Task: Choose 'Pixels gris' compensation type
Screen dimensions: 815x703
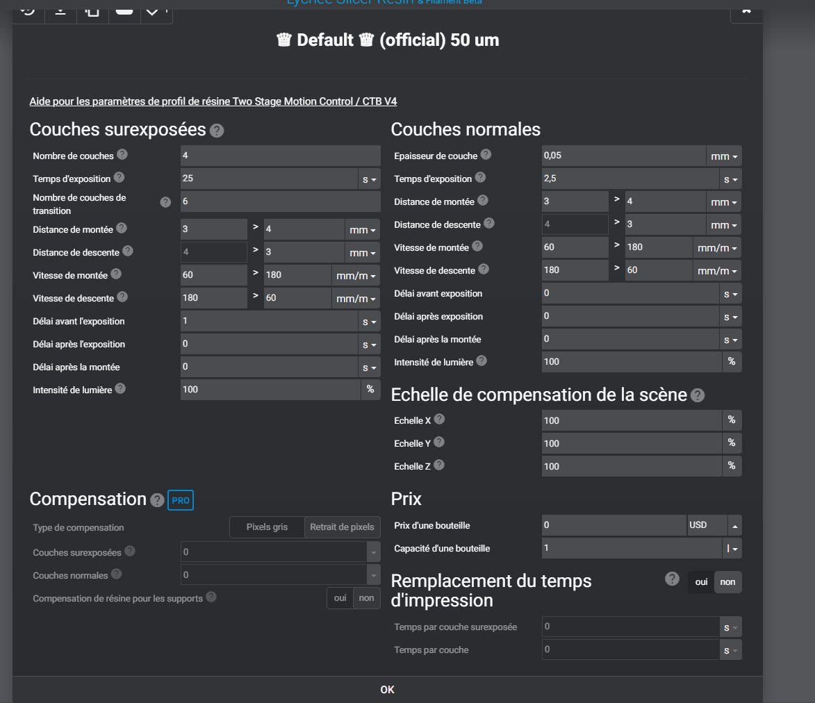Action: 267,527
